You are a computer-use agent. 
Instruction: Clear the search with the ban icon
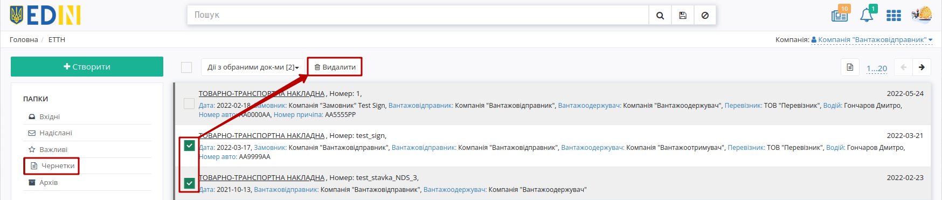click(705, 15)
